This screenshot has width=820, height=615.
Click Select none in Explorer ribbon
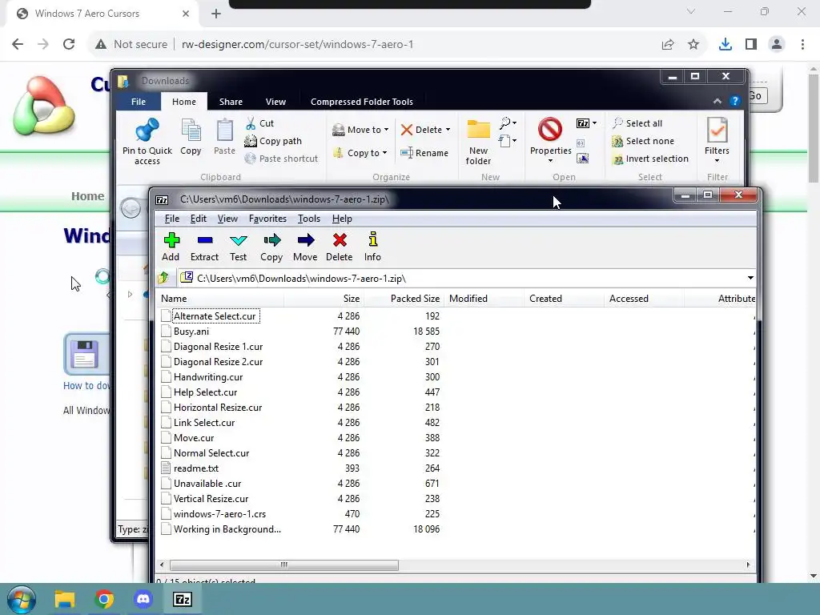click(643, 141)
